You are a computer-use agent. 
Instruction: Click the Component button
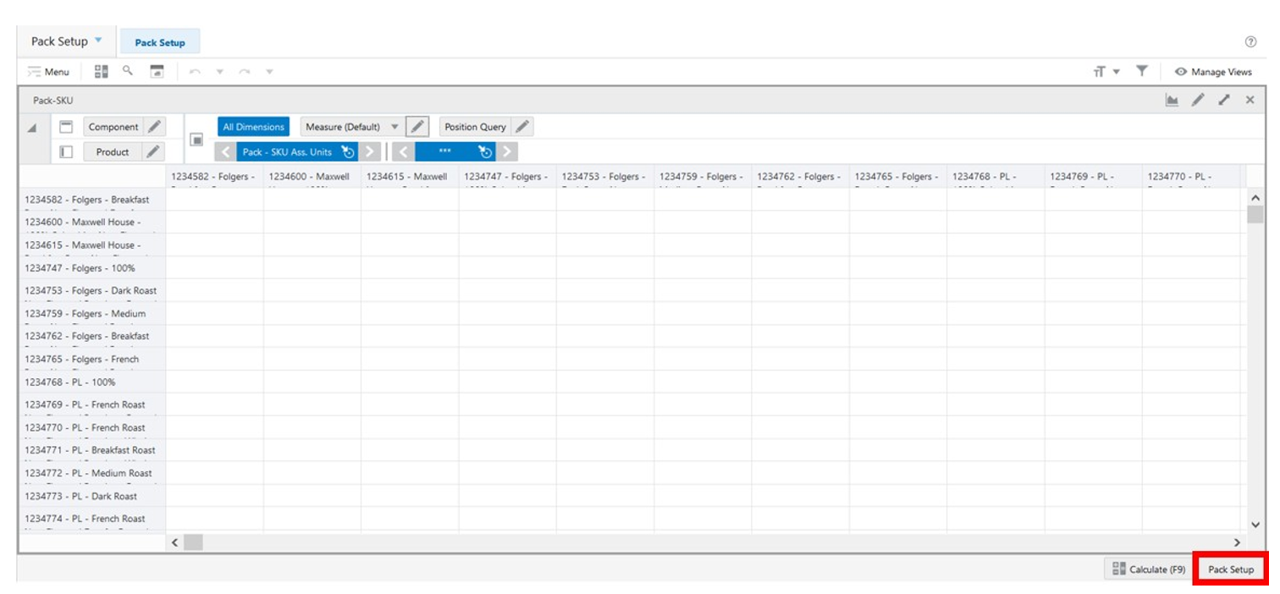(x=113, y=127)
